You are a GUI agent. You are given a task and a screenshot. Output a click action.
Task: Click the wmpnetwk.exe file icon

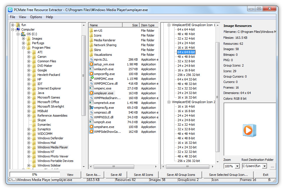91,103
